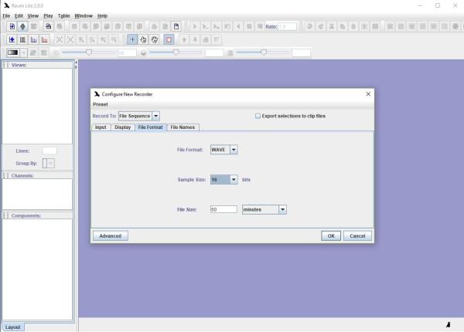
Task: Open the Sample Size dropdown
Action: click(234, 179)
